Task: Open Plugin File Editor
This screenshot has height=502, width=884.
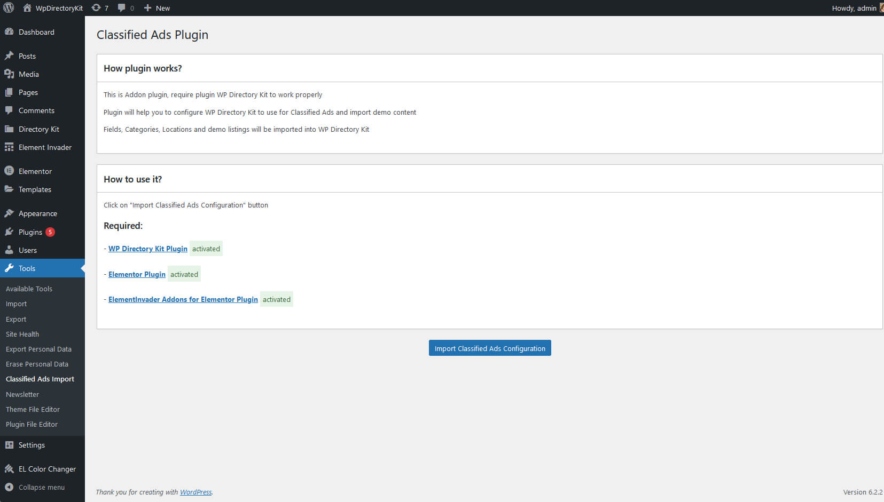Action: pos(32,424)
